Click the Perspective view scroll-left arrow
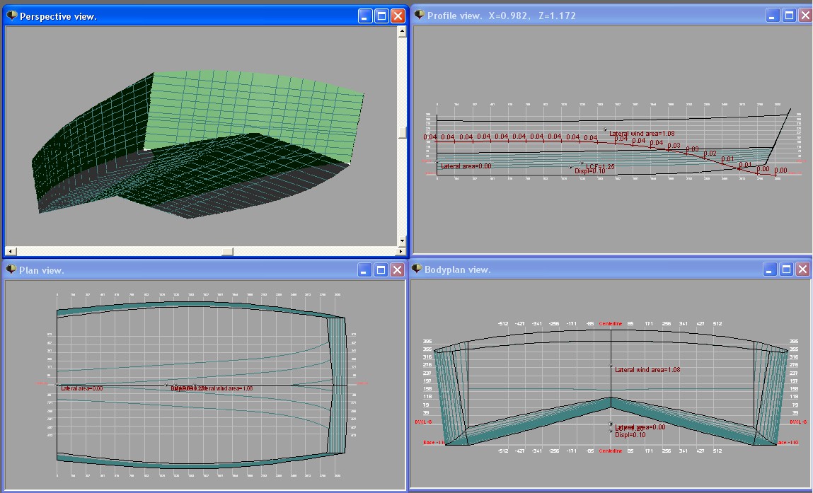Image resolution: width=813 pixels, height=493 pixels. pos(11,251)
